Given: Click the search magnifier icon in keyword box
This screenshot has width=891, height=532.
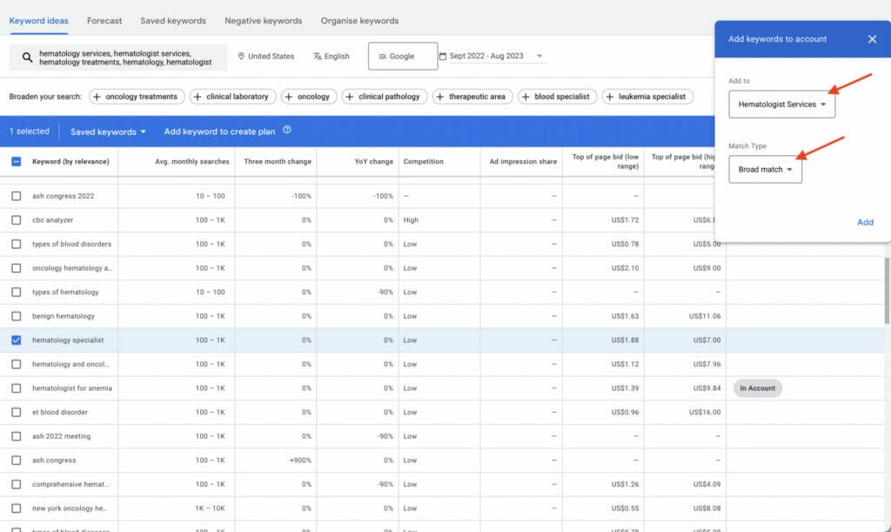Looking at the screenshot, I should [27, 57].
